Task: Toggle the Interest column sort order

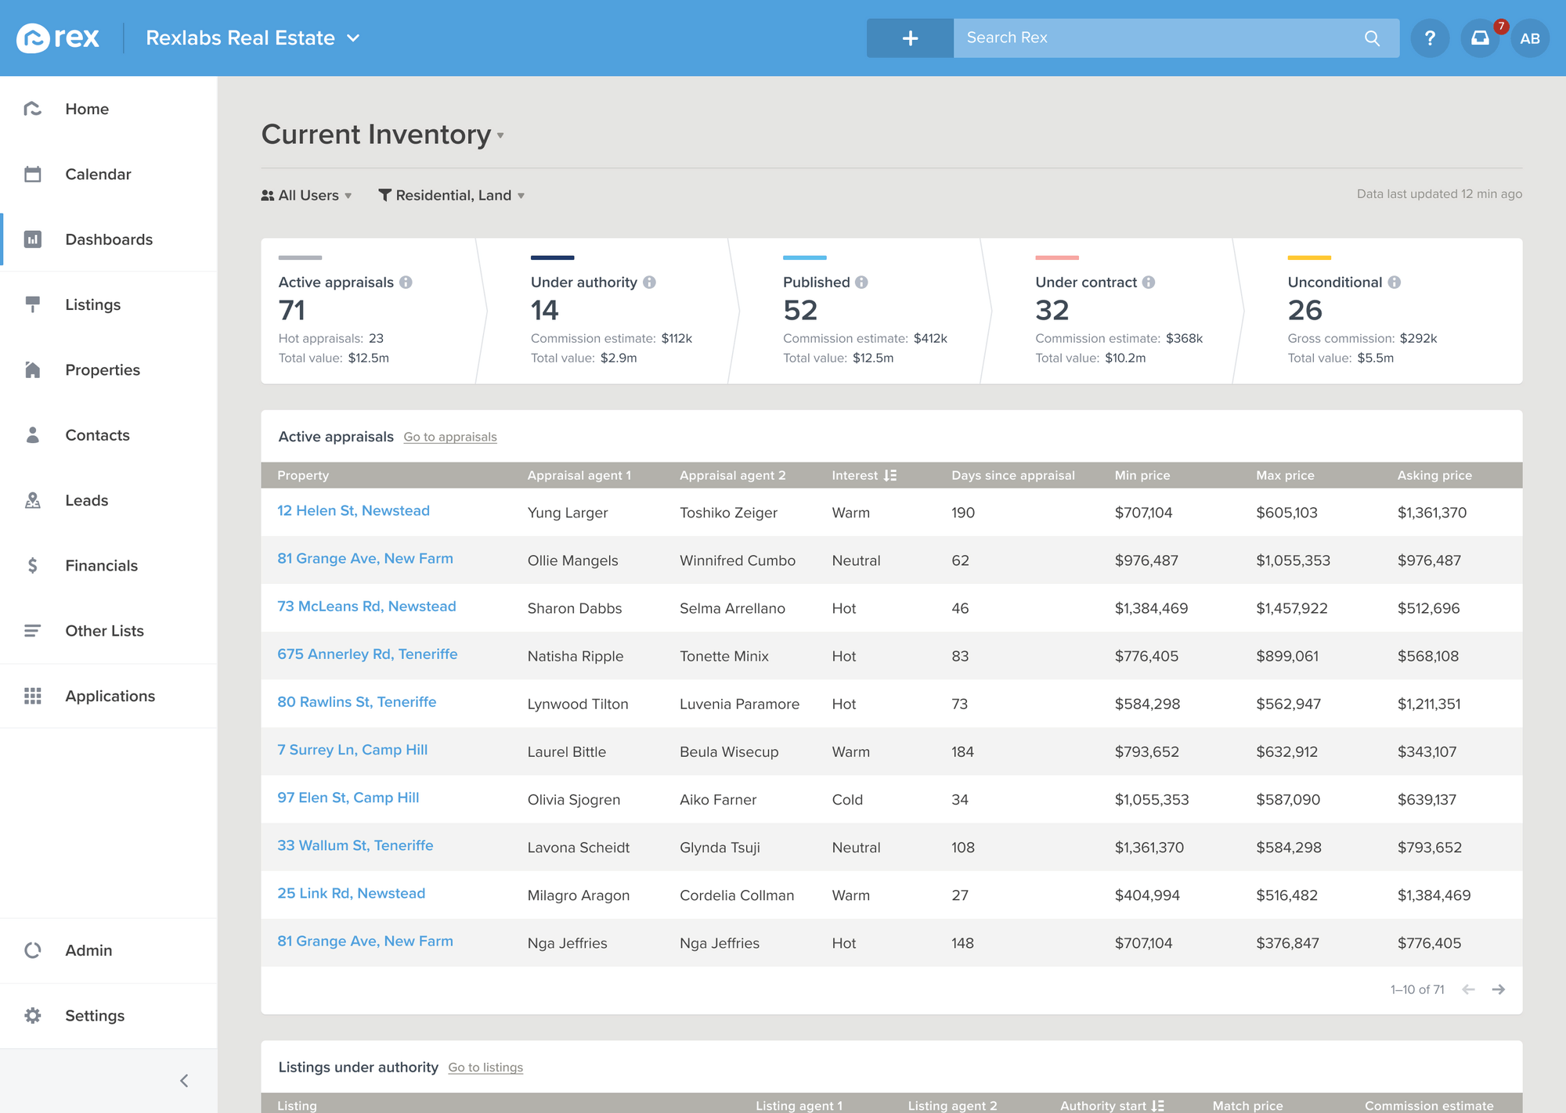Action: click(892, 475)
